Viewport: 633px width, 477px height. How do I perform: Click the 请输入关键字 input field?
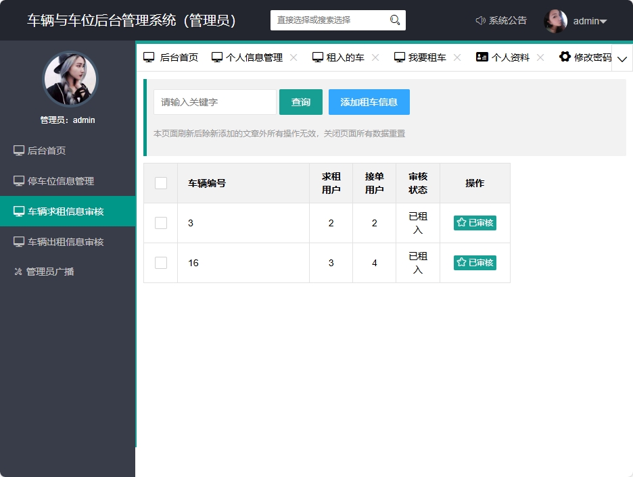point(214,101)
